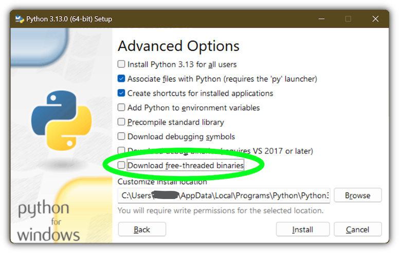Click the install location path field
Viewport: 399px width, 253px height.
tap(224, 196)
